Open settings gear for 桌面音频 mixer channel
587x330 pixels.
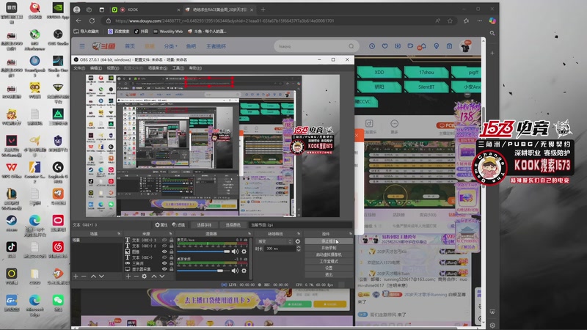click(244, 271)
